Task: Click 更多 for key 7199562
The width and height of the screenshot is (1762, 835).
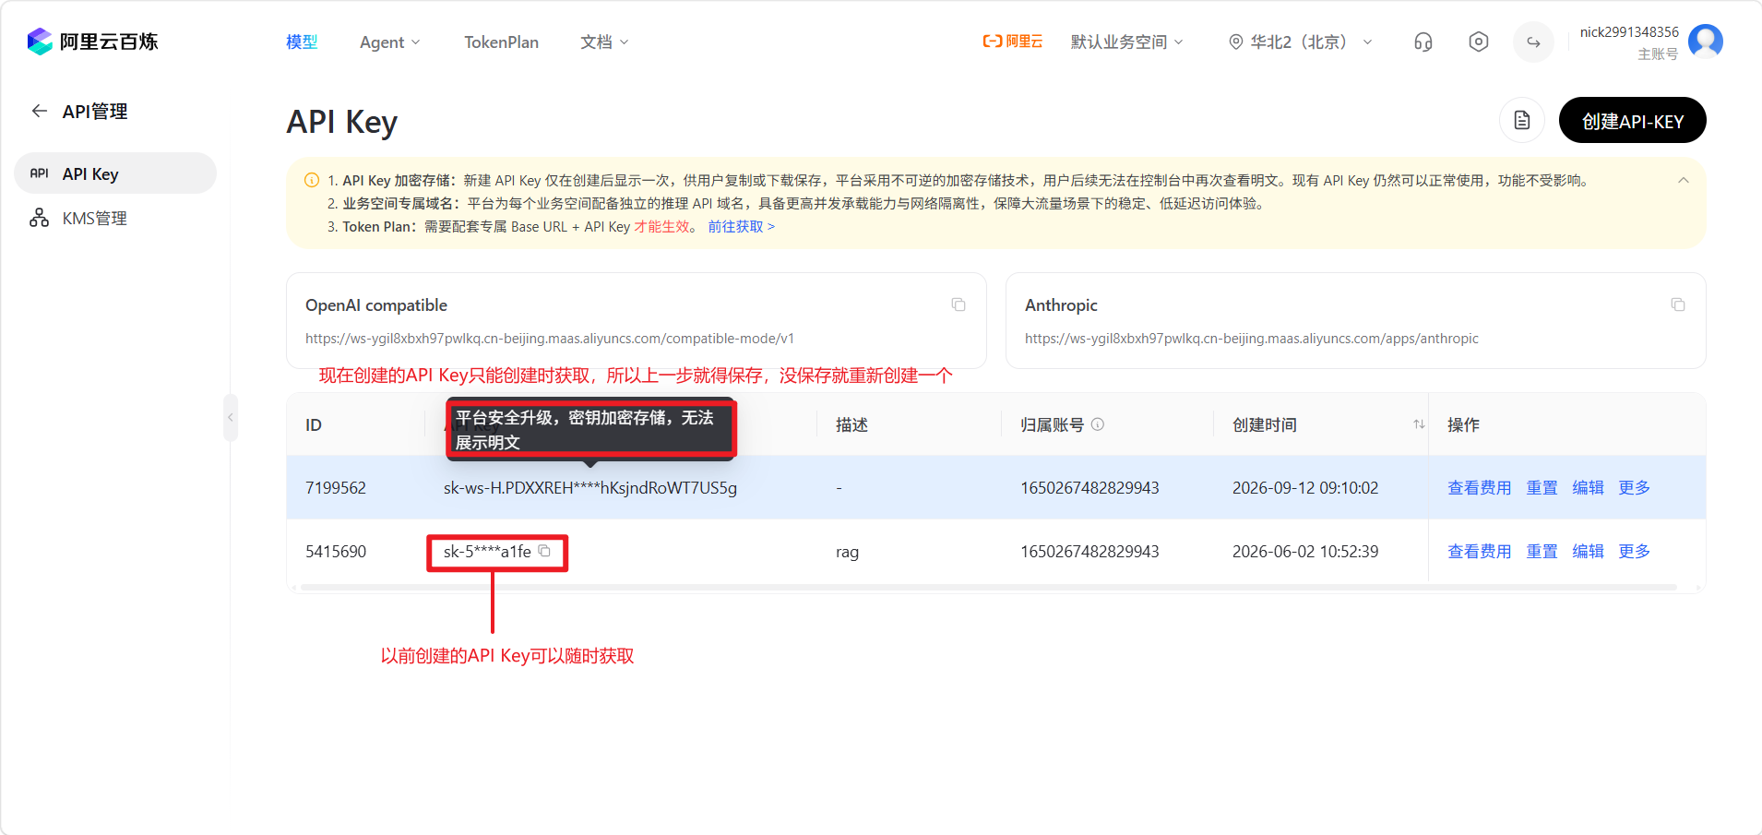Action: point(1634,487)
